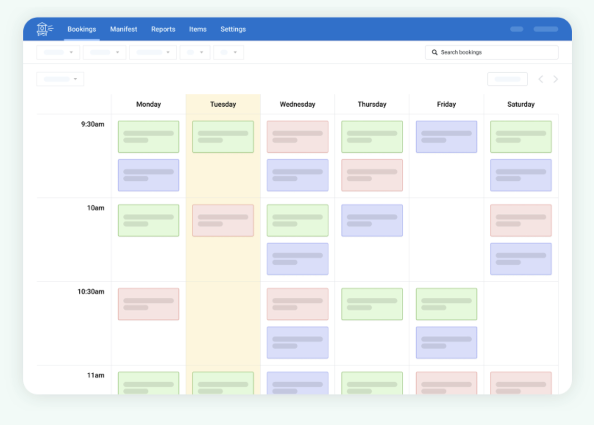
Task: Open Saturday 9:30am green booking
Action: (521, 137)
